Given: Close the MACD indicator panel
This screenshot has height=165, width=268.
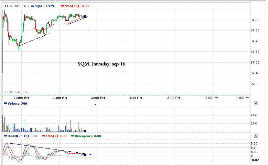Looking at the screenshot, I should pos(256,136).
